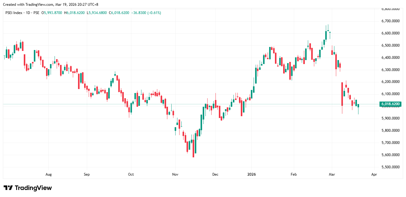Select the Apr label on time axis

pyautogui.click(x=374, y=174)
